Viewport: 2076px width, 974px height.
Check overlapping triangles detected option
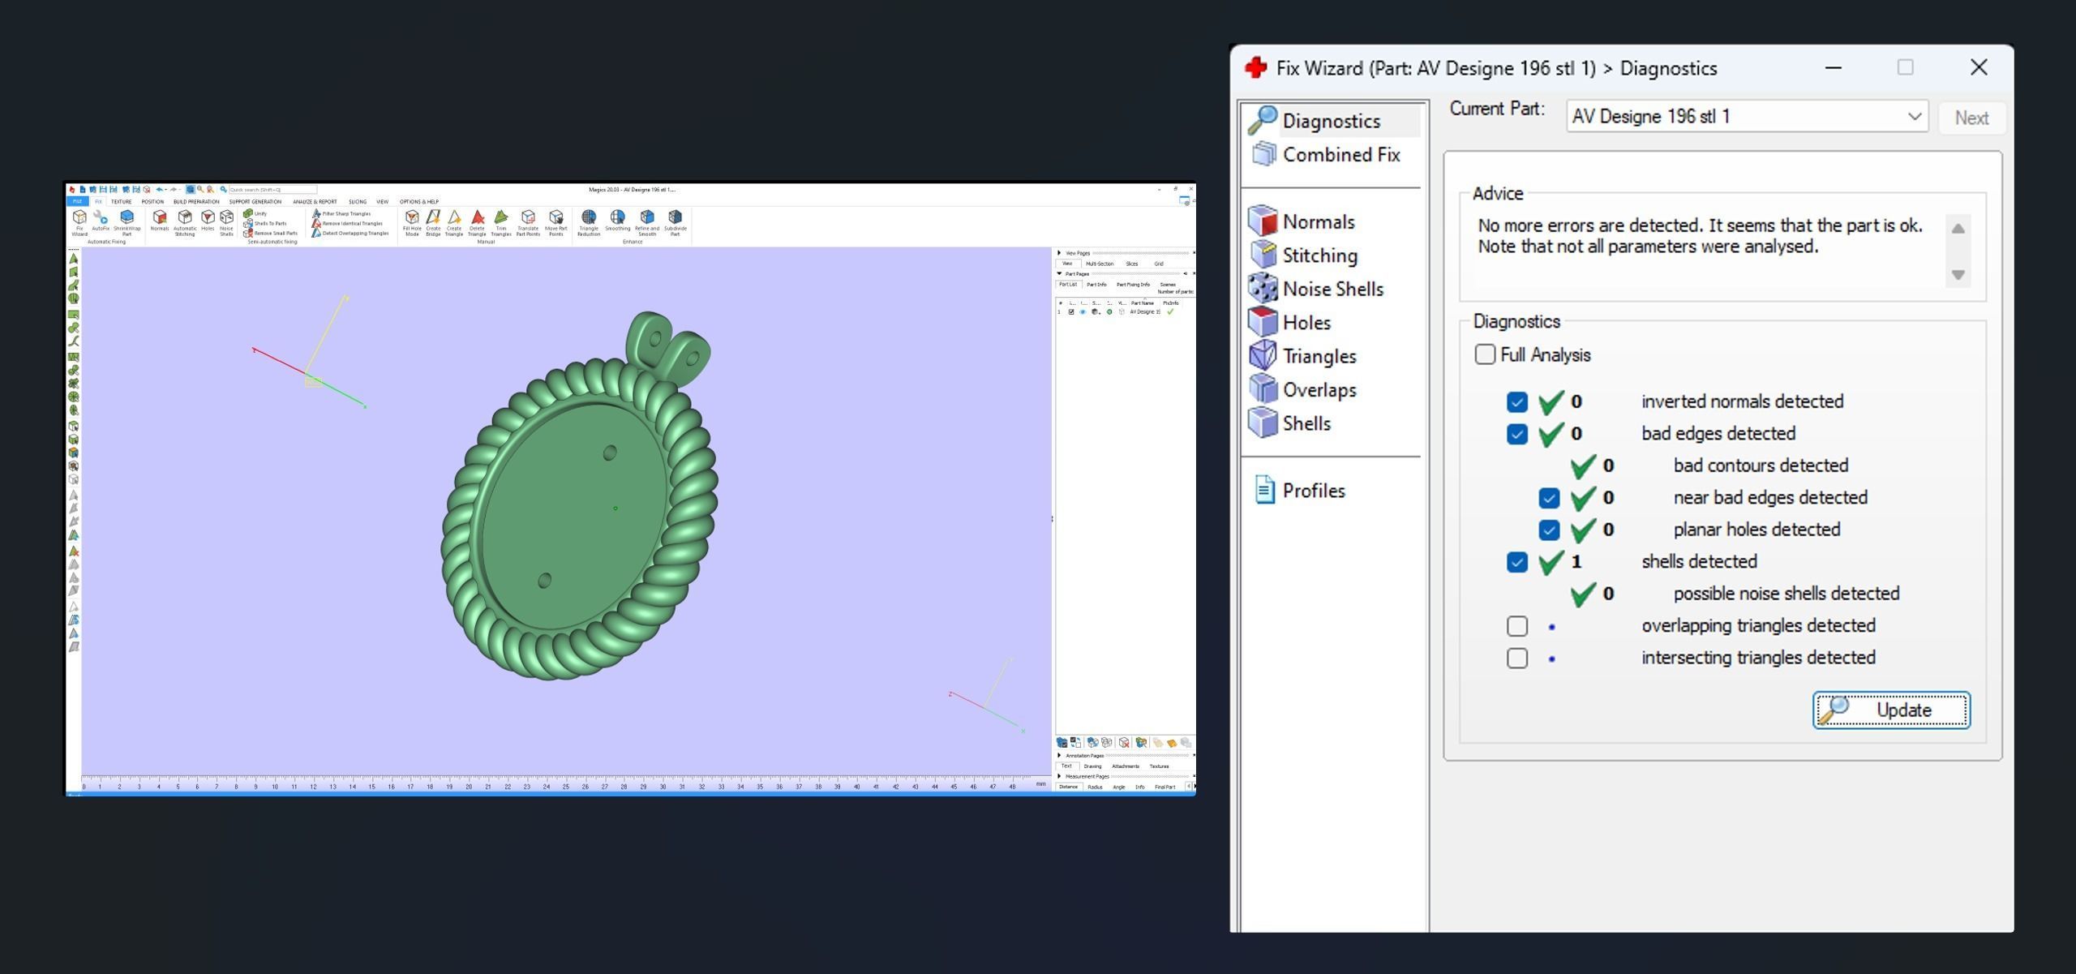(1516, 626)
